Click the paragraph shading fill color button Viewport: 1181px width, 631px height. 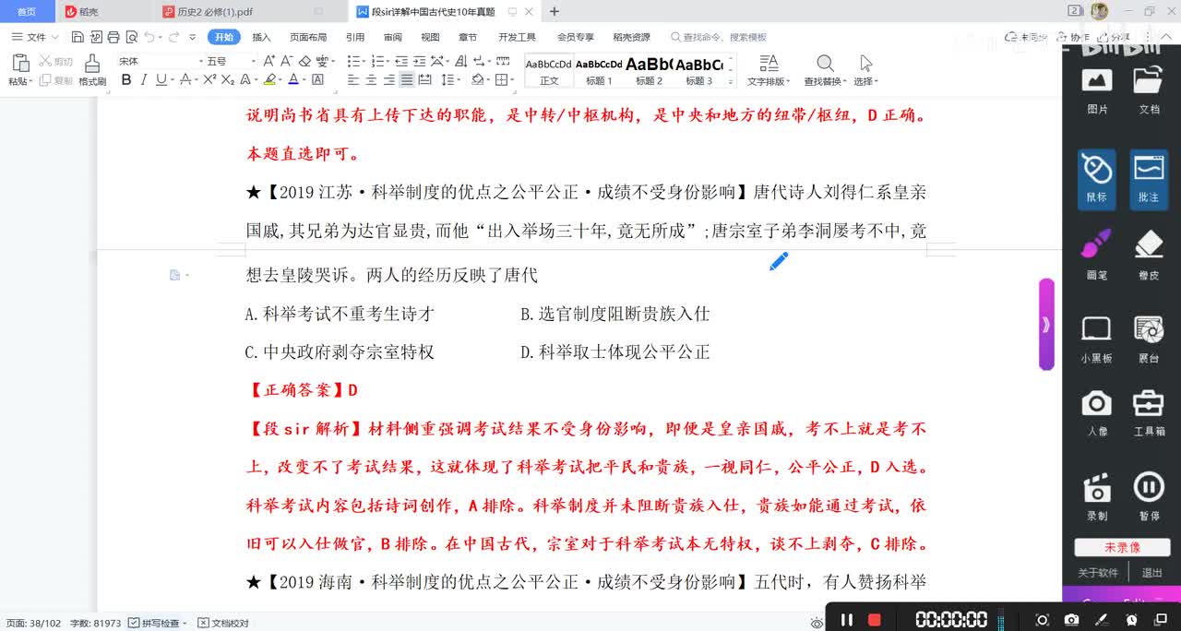coord(477,80)
